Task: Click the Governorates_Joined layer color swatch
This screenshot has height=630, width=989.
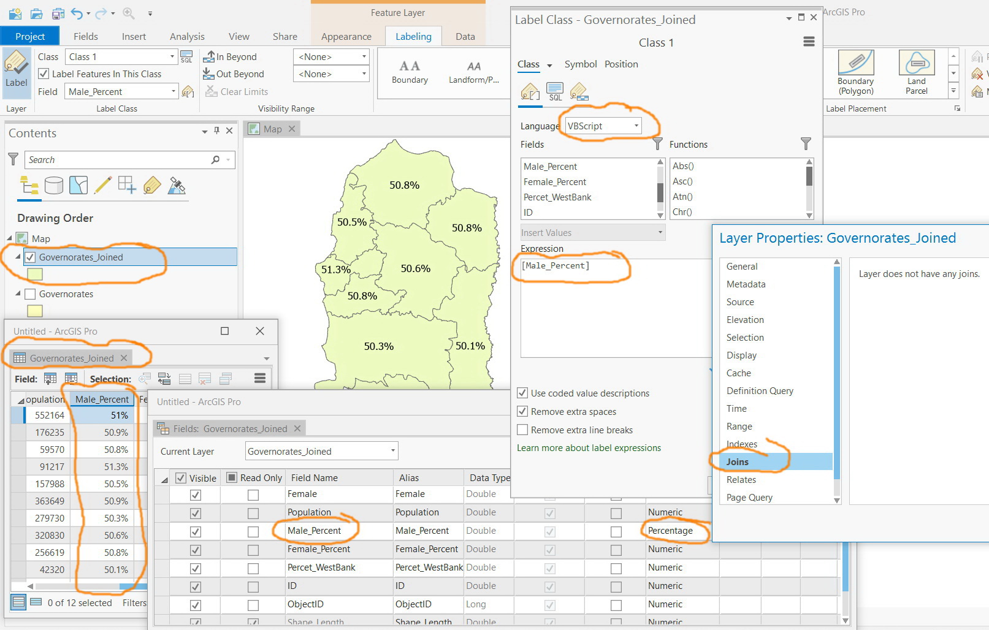Action: pos(35,275)
